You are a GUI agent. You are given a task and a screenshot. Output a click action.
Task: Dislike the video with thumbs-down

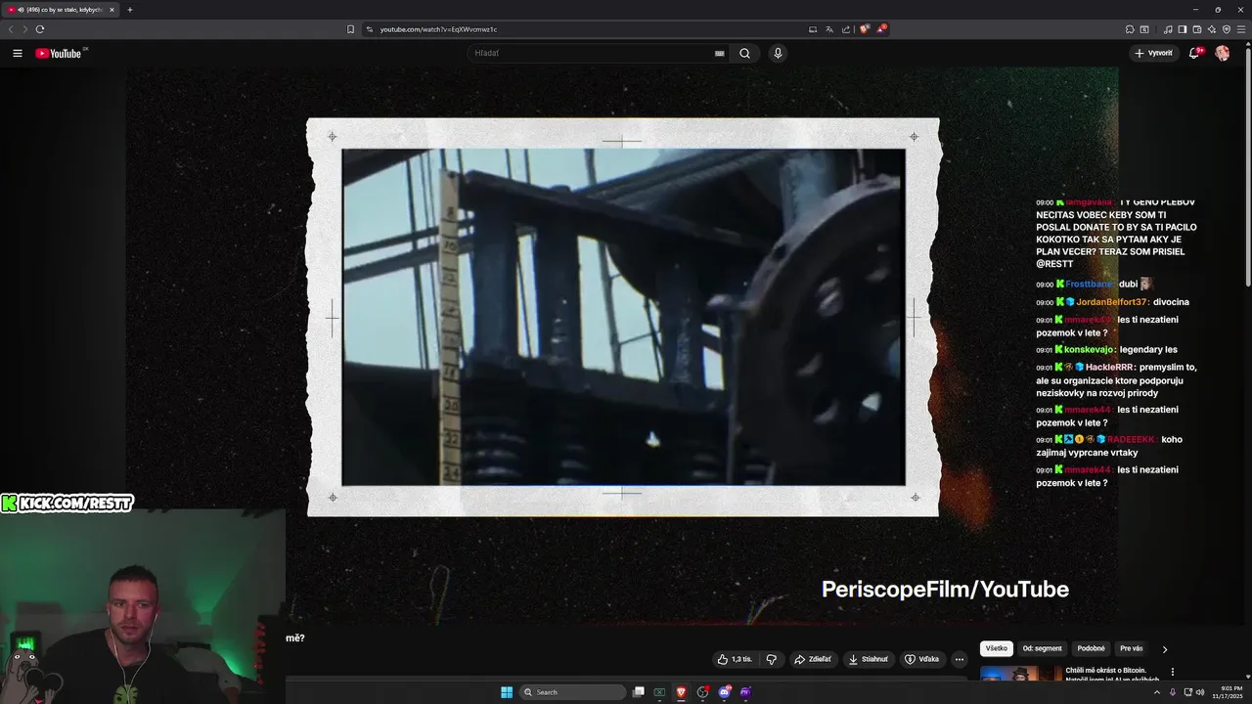(771, 659)
